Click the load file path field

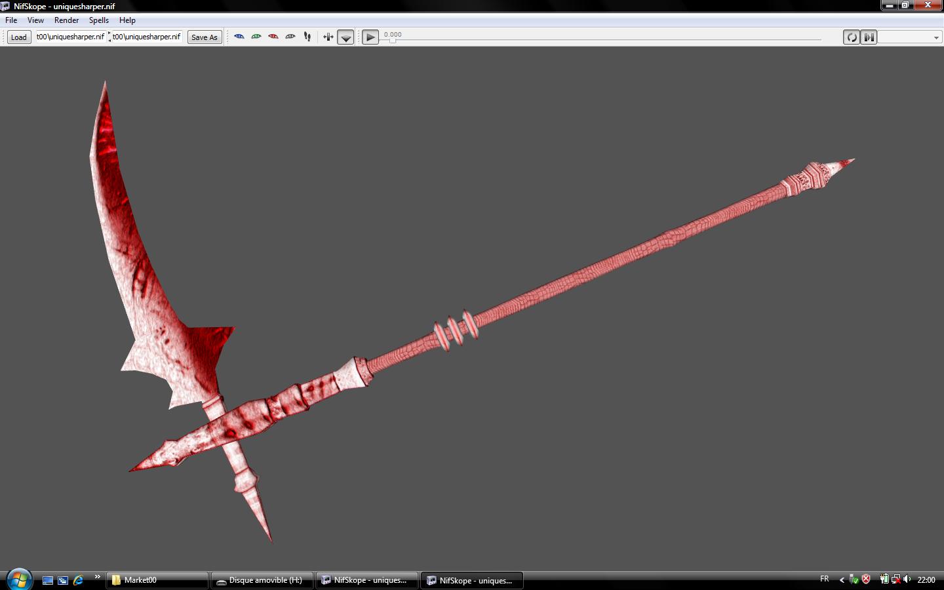70,37
